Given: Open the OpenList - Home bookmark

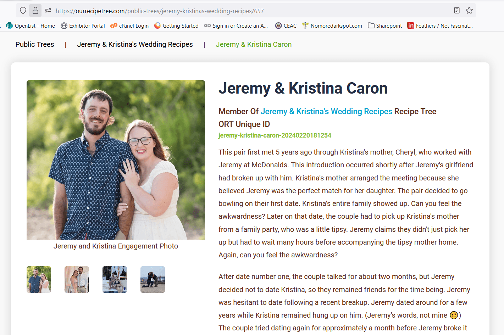Looking at the screenshot, I should pos(31,26).
